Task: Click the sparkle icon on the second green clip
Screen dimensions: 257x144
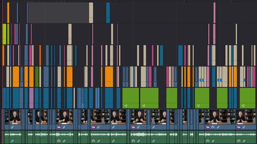Action: pyautogui.click(x=144, y=106)
